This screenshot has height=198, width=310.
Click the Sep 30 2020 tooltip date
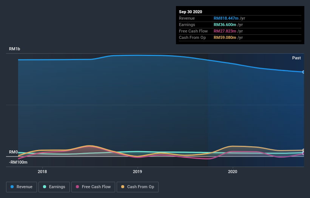190,12
